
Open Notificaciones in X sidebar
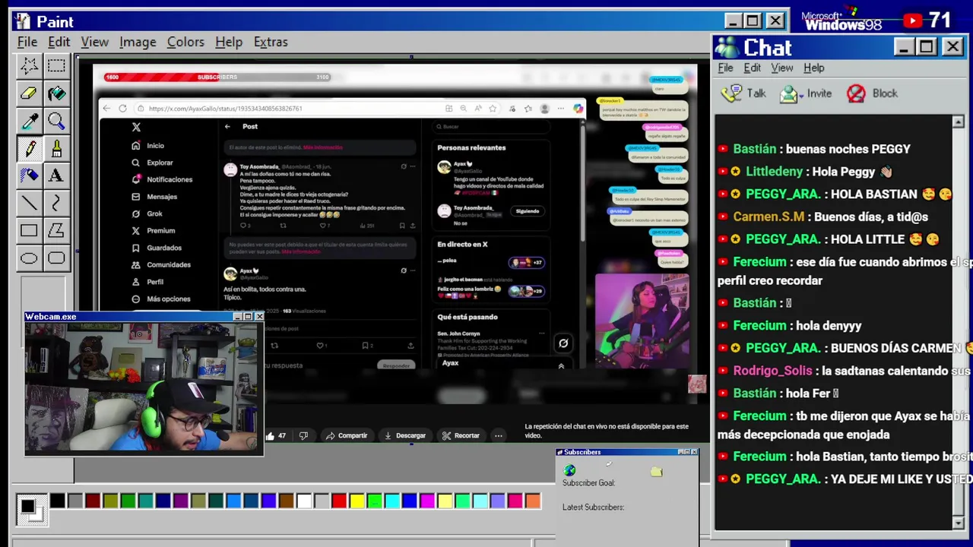point(162,179)
